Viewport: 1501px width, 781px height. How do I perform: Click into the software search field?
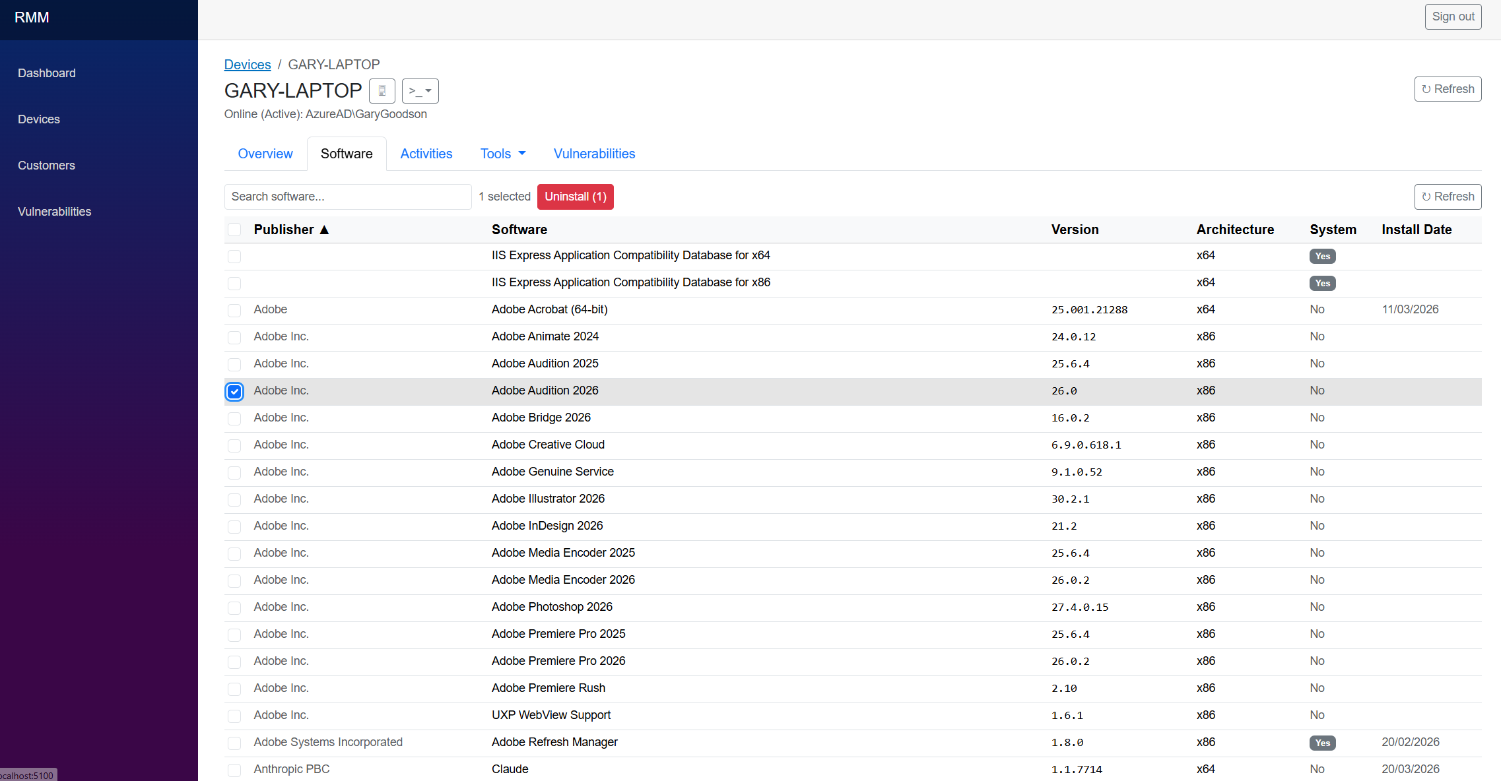[348, 197]
